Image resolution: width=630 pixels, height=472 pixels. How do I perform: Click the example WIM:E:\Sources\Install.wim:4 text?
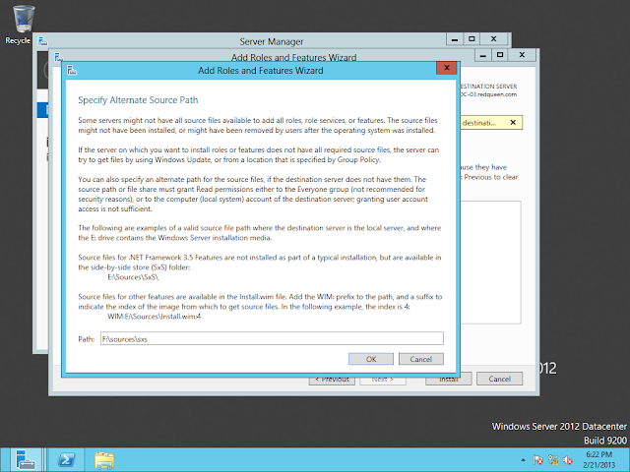(154, 317)
